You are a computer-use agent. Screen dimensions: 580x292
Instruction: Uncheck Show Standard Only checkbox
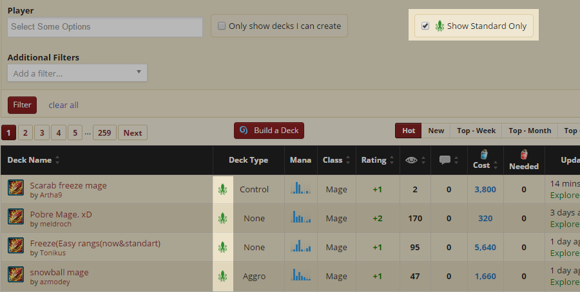click(425, 26)
